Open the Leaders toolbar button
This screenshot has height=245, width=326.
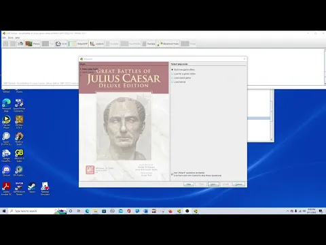[x=96, y=44]
